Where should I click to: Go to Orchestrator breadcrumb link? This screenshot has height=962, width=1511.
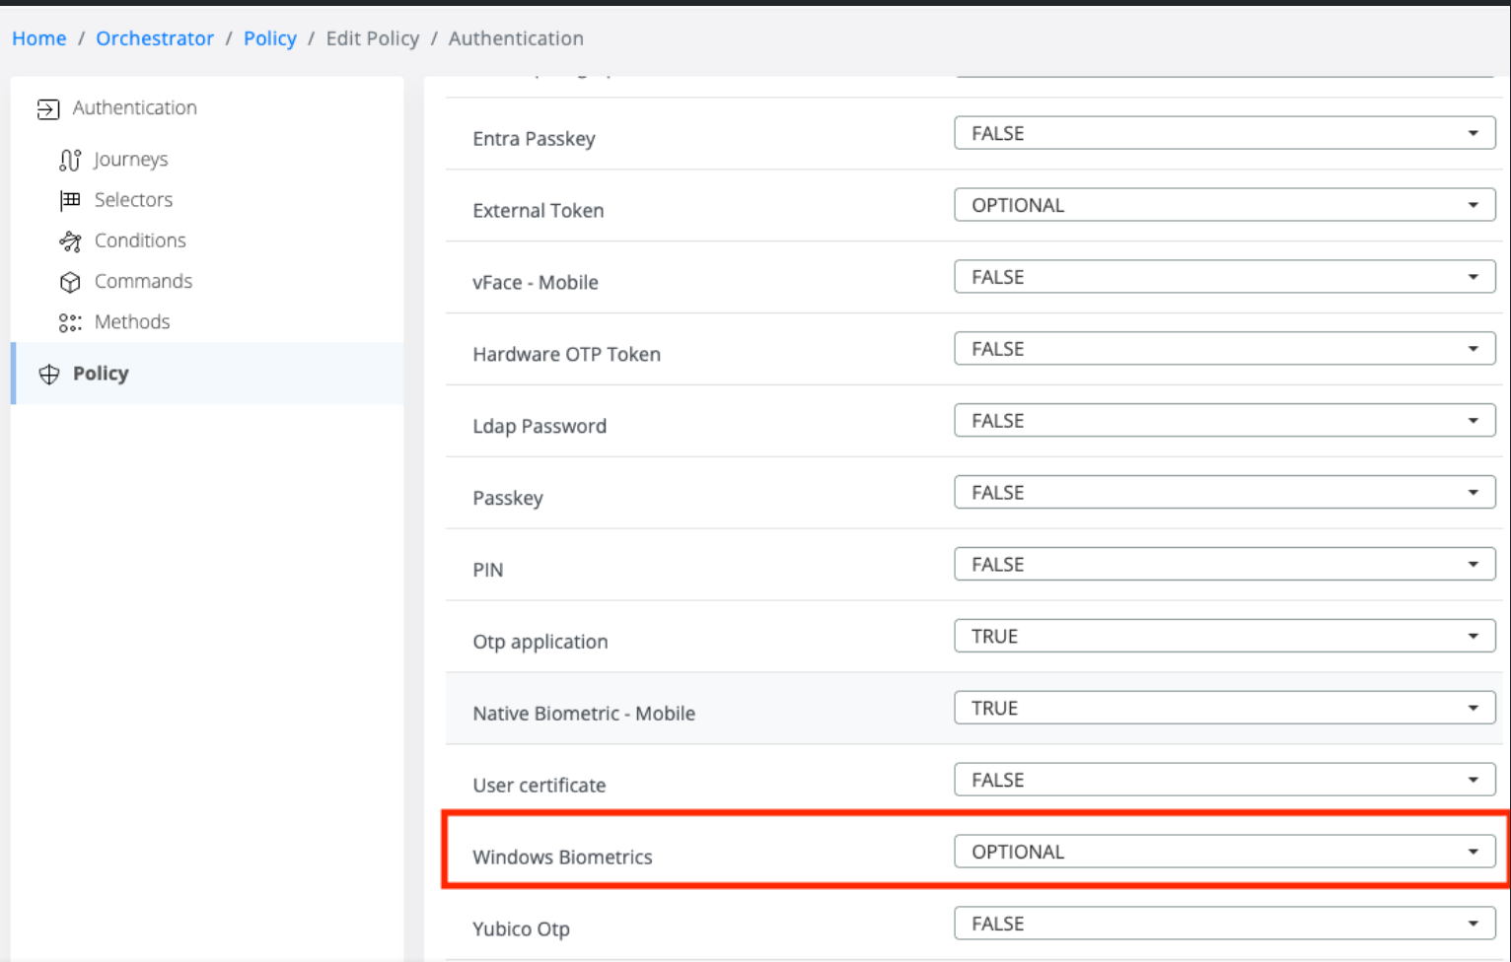pyautogui.click(x=155, y=38)
